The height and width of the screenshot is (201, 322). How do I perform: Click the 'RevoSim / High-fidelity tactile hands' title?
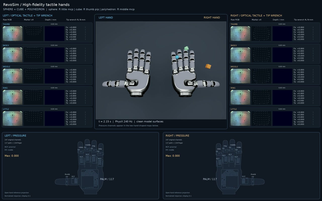[36, 5]
